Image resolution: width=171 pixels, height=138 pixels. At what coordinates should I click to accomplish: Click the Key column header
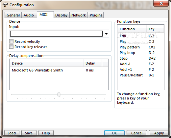155,29
